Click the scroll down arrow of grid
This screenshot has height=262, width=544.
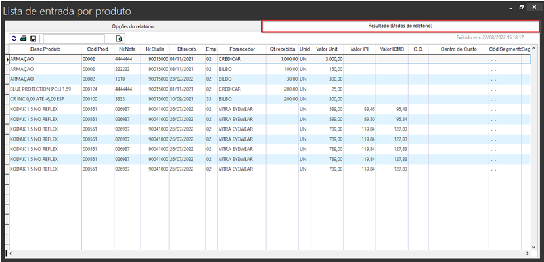point(533,247)
